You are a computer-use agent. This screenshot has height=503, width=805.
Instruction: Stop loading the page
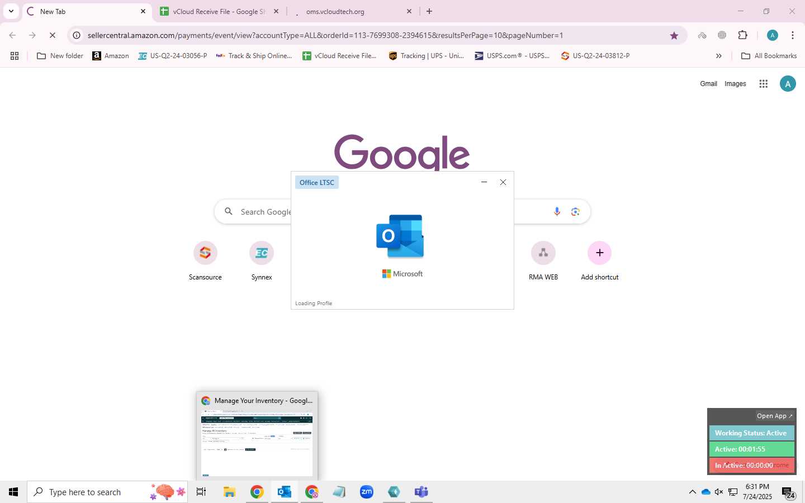pyautogui.click(x=53, y=35)
